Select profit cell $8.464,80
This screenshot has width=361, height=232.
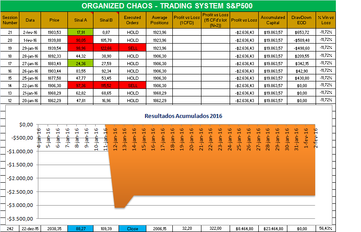[x=244, y=228]
